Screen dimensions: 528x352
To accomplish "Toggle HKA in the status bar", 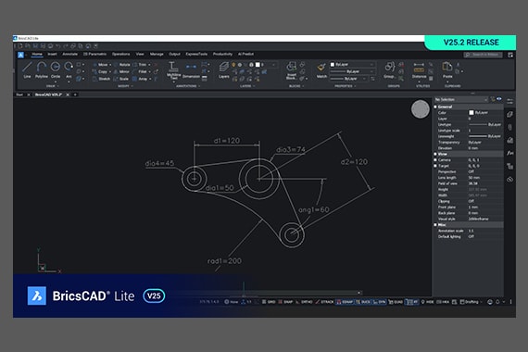I will (443, 302).
